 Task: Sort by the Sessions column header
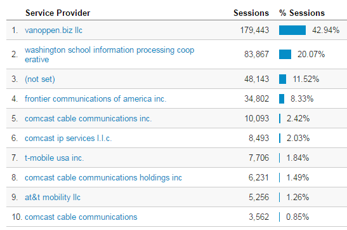pos(251,13)
